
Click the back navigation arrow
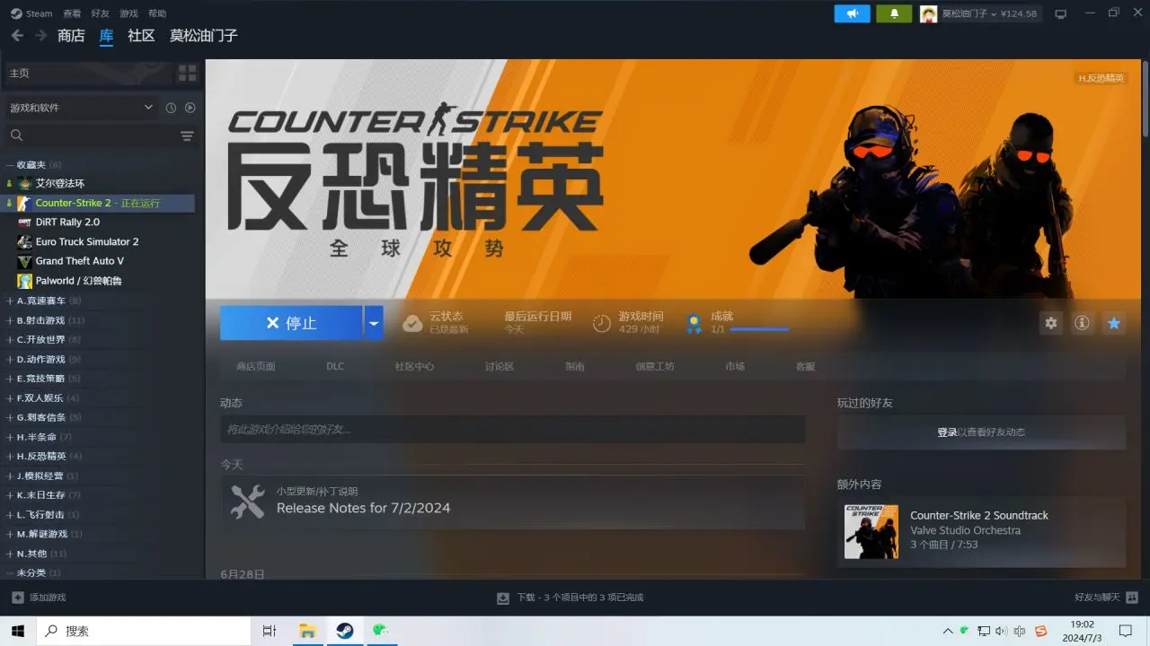coord(17,36)
